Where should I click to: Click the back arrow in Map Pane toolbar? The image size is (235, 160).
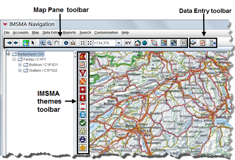[x=9, y=43]
